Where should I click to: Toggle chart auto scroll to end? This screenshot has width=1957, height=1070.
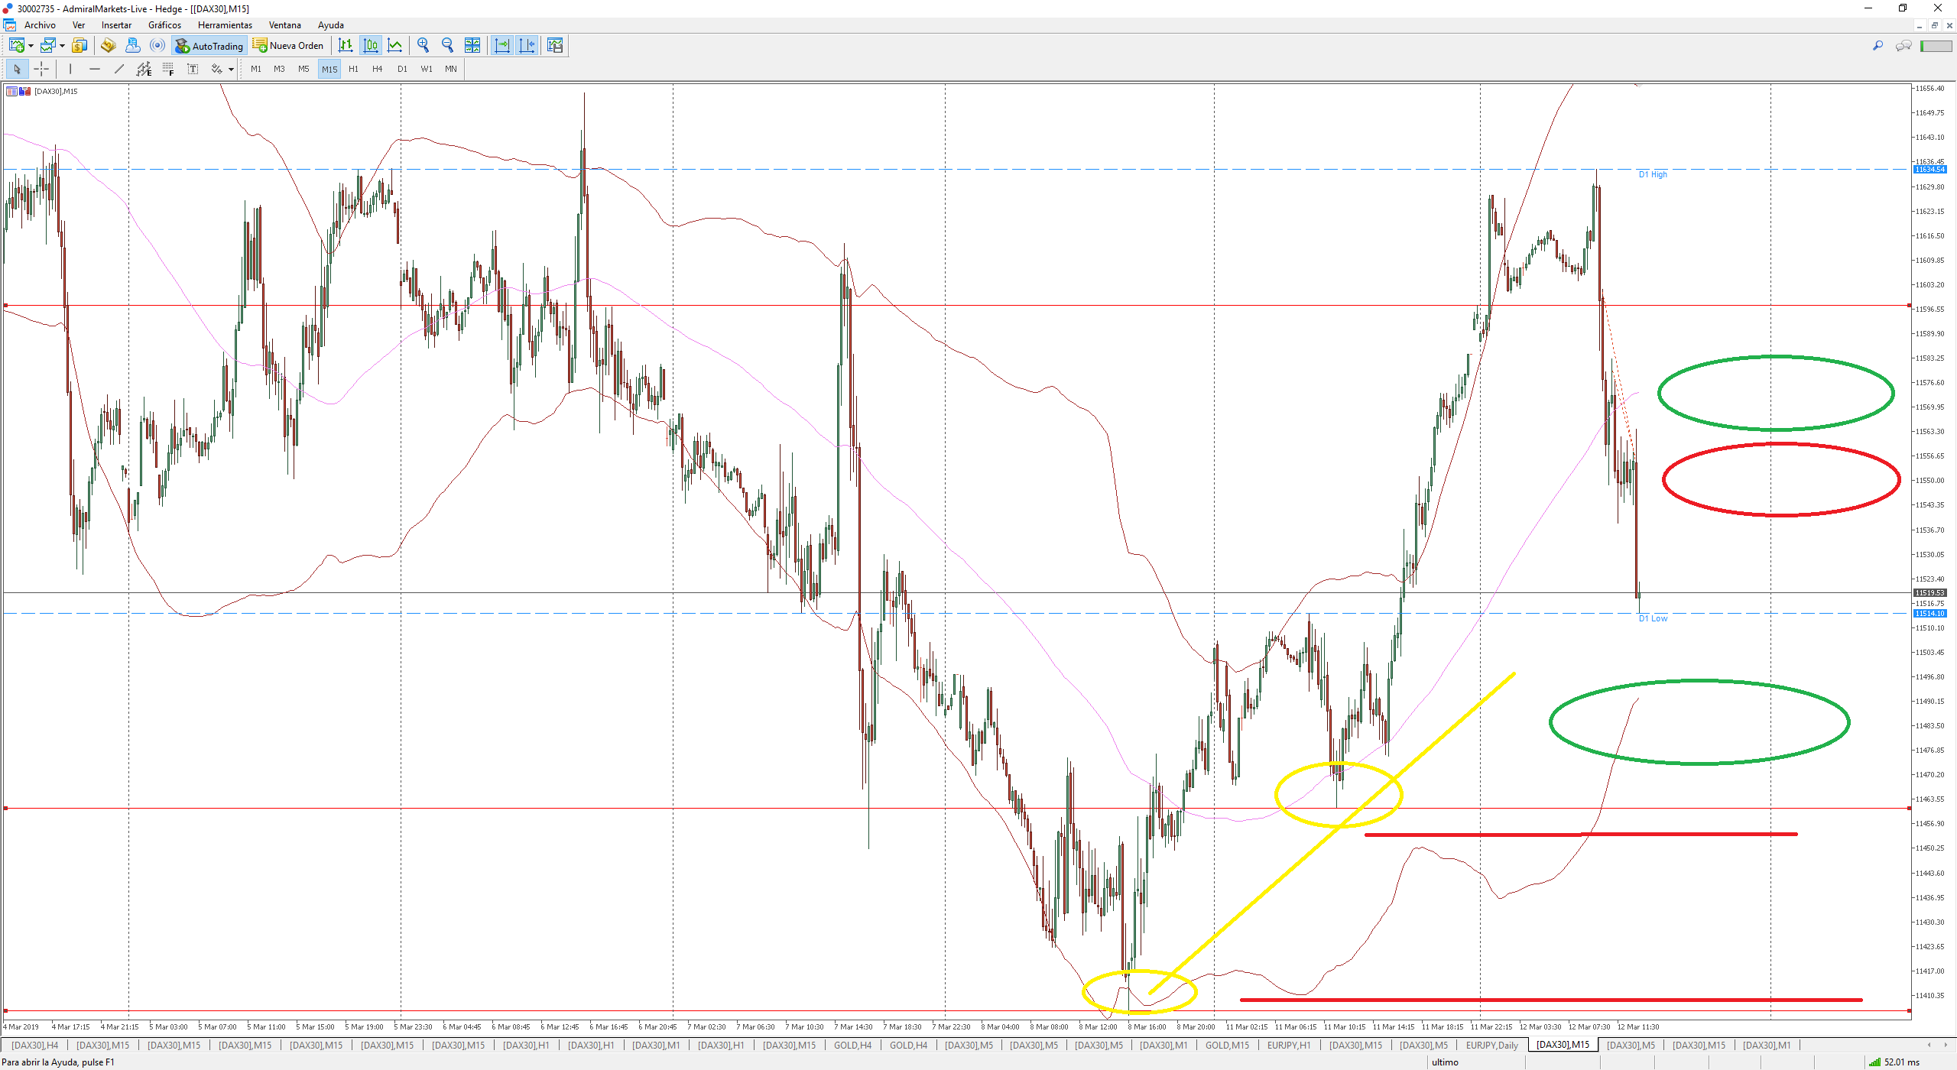tap(501, 45)
